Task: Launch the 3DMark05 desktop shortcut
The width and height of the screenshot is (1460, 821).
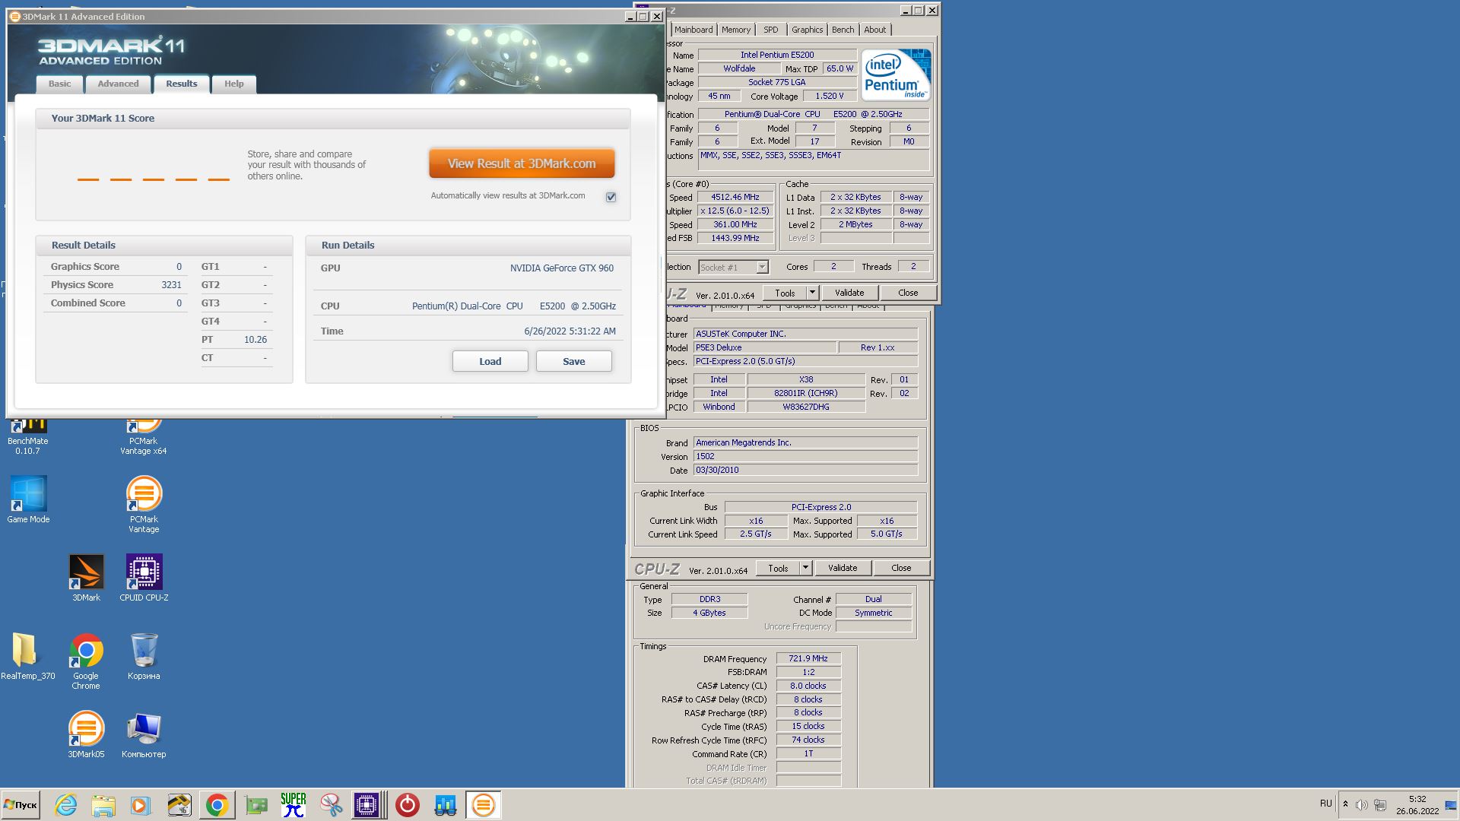Action: point(86,734)
